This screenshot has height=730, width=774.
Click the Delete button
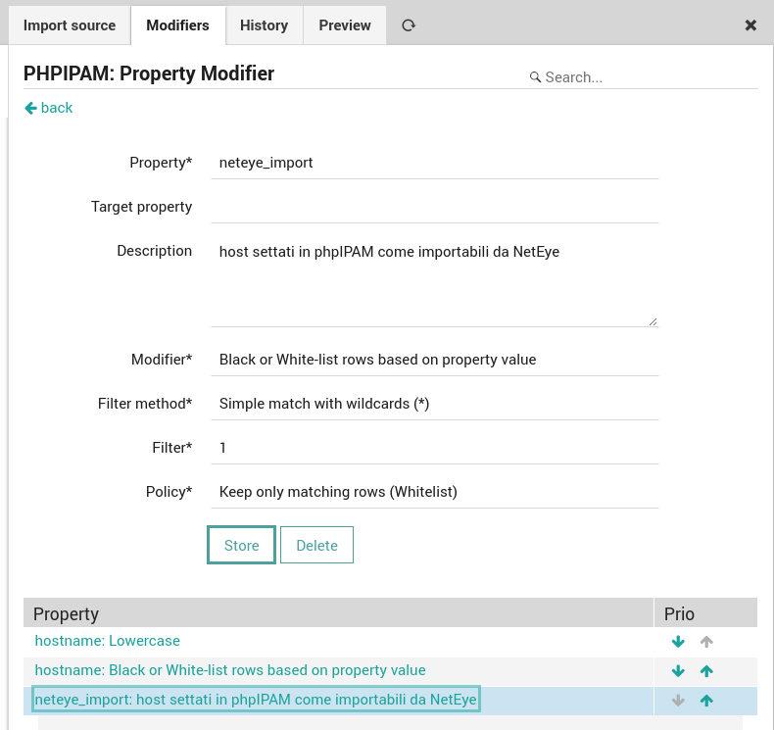(316, 545)
